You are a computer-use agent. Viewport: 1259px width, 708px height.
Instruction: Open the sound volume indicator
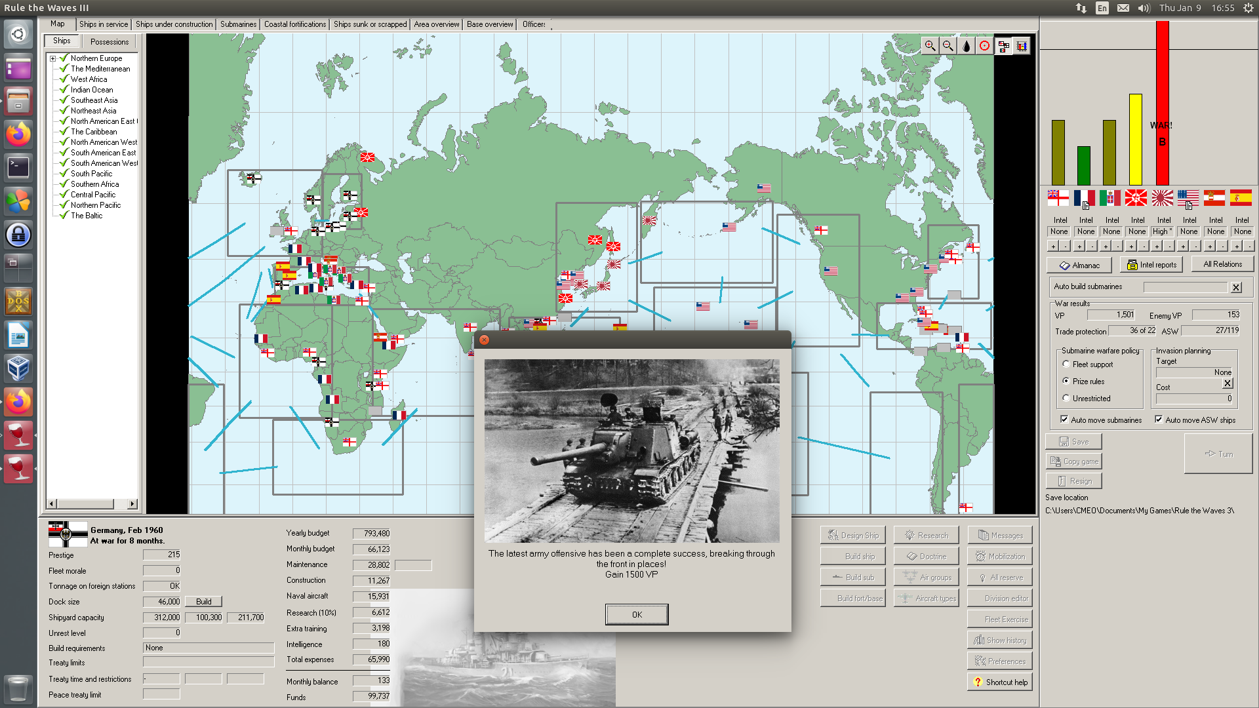click(1144, 8)
